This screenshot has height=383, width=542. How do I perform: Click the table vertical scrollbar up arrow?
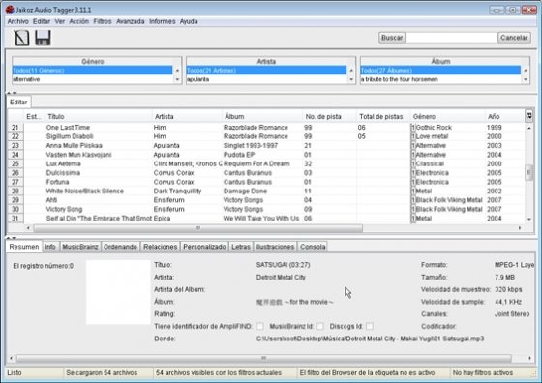528,128
